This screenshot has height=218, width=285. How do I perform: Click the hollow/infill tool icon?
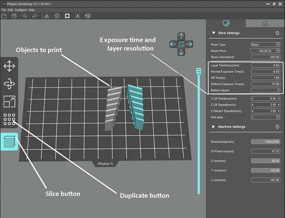[57, 16]
